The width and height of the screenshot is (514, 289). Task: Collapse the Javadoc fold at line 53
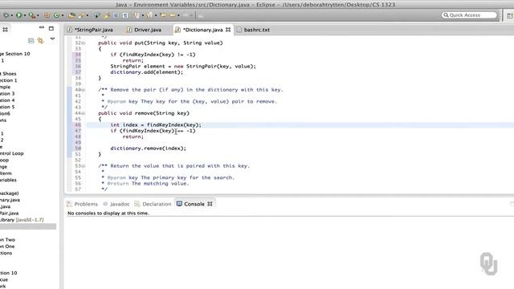84,166
